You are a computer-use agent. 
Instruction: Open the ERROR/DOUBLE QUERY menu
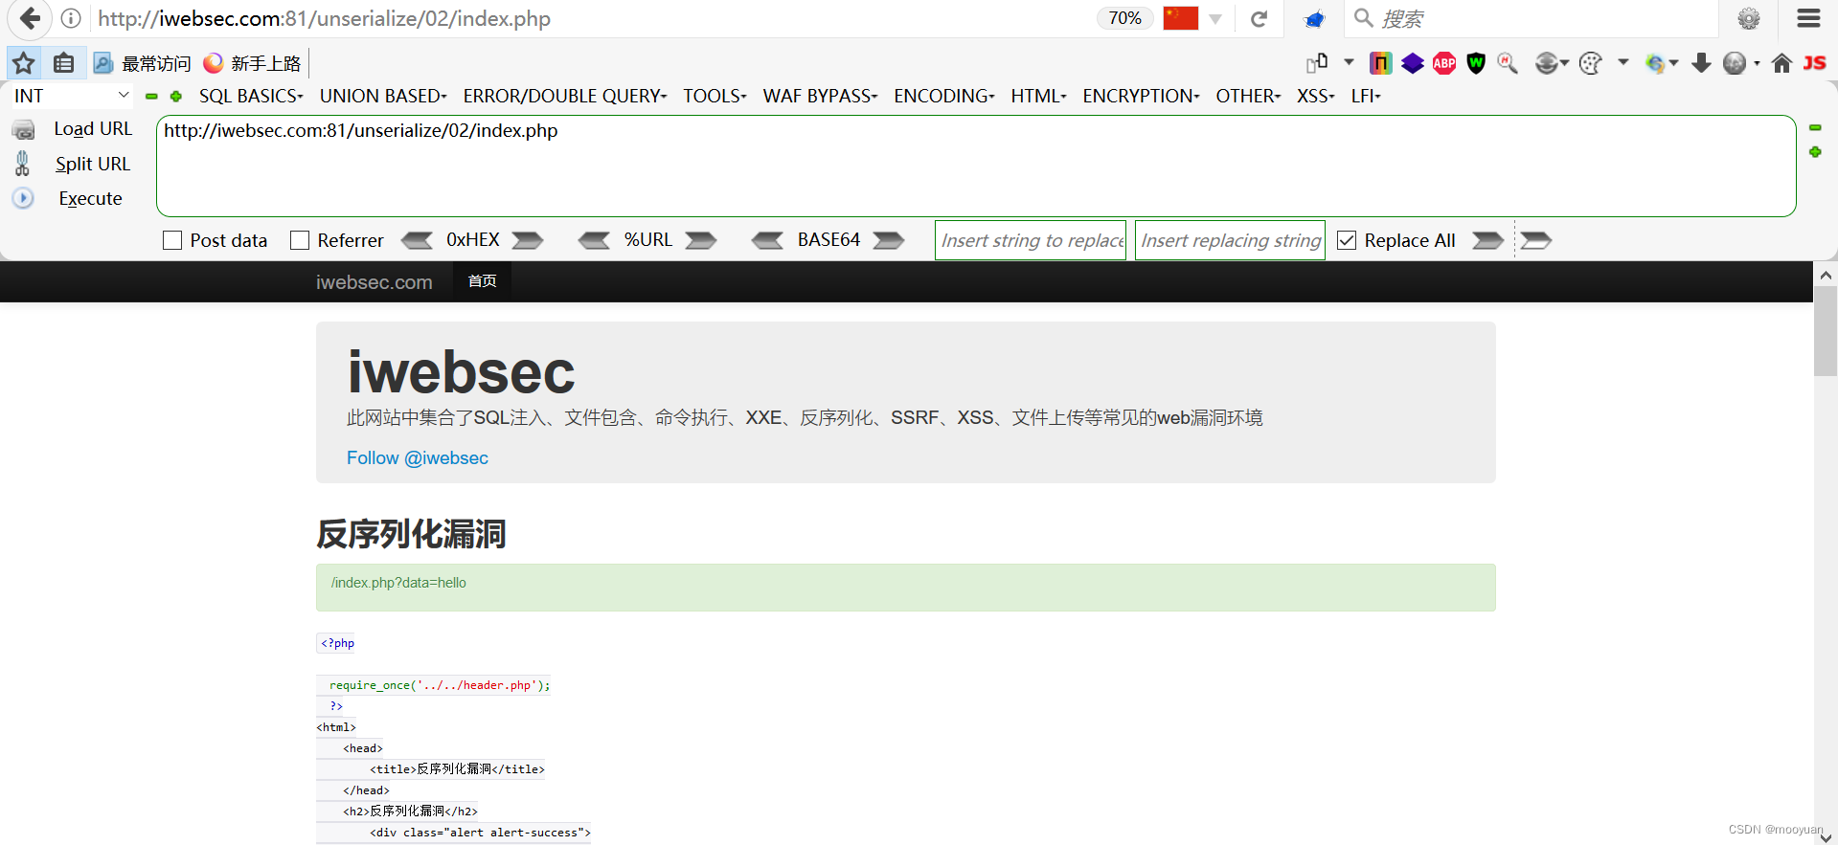click(x=565, y=96)
